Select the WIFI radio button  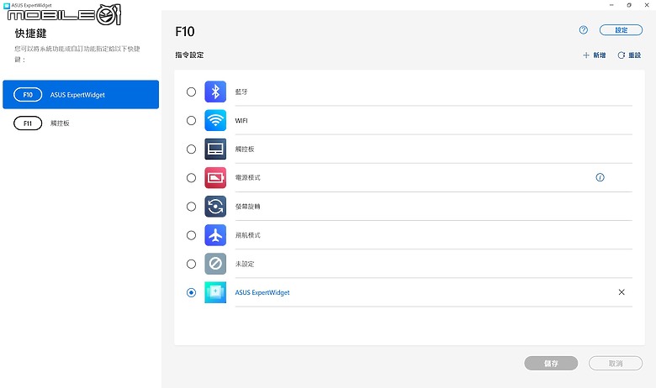[191, 121]
